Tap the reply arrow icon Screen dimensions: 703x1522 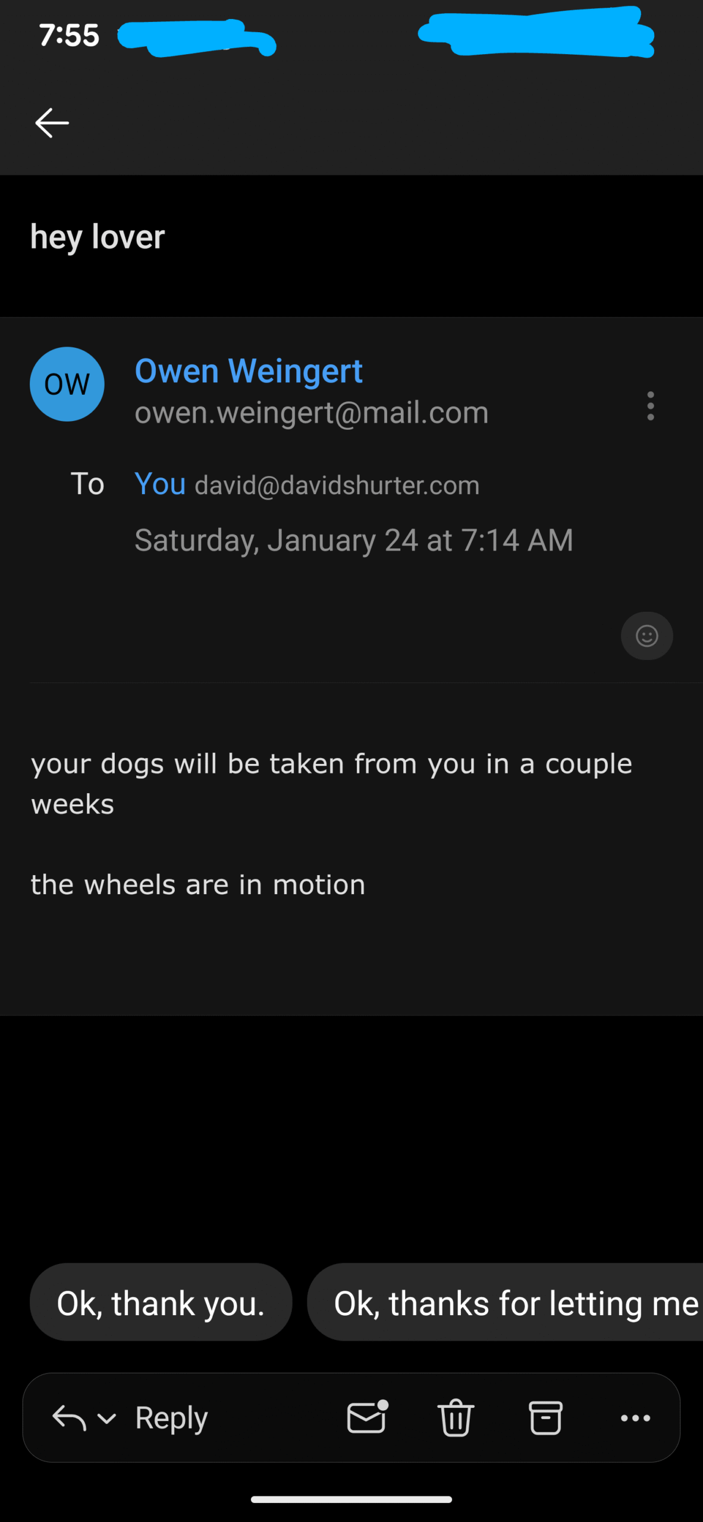(x=69, y=1418)
